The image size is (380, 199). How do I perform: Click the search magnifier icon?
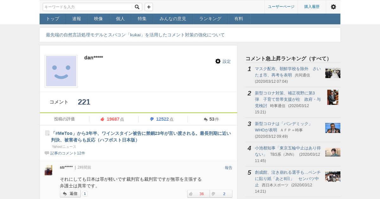point(137,7)
